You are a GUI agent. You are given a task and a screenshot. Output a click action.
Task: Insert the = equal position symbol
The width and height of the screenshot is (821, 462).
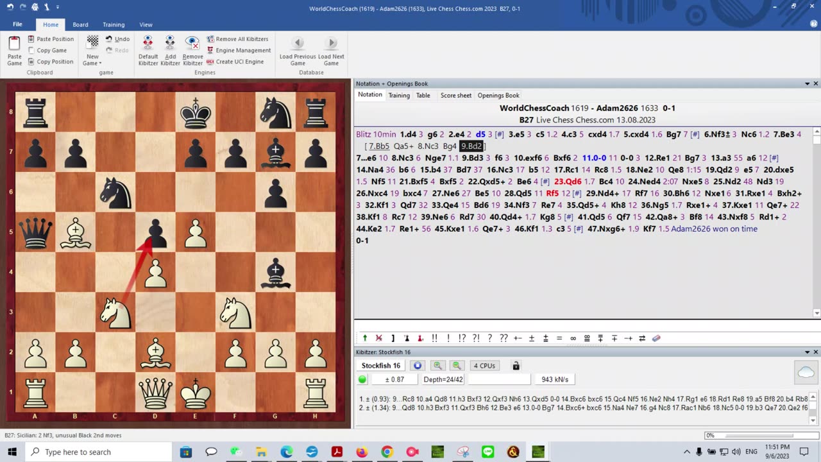coord(559,338)
